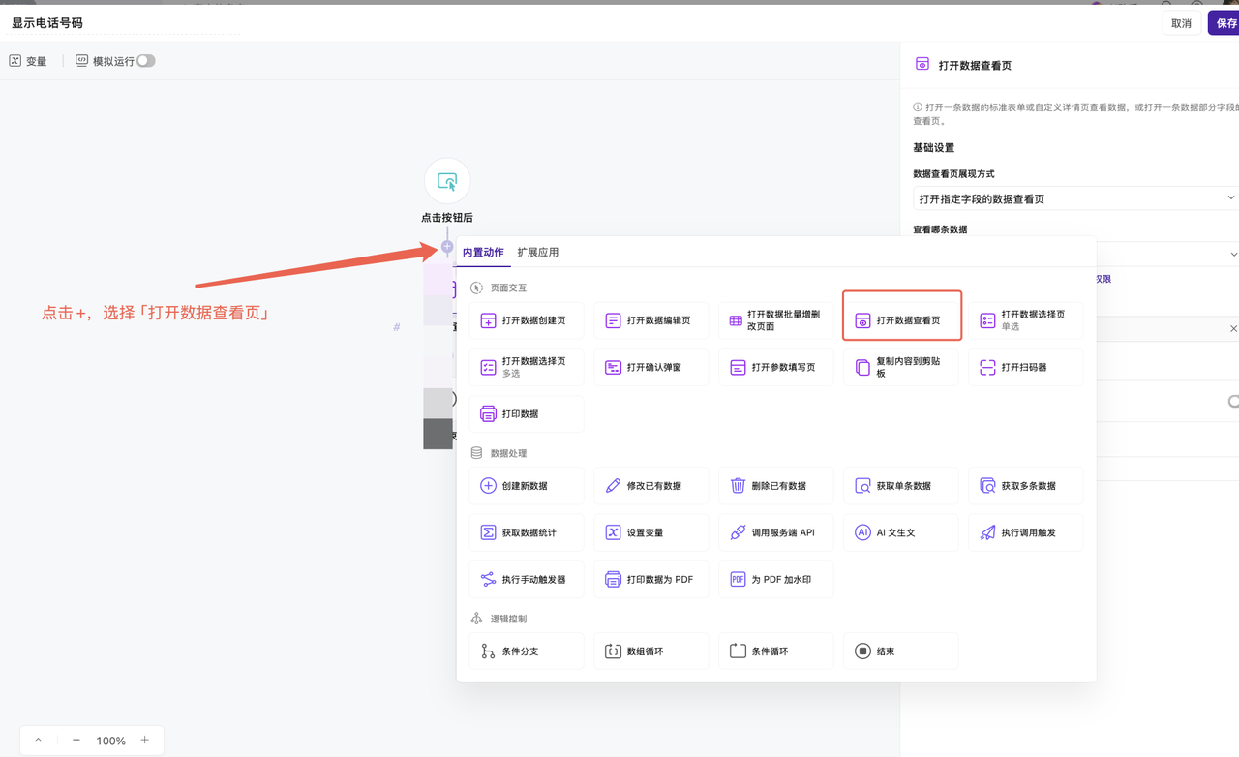This screenshot has height=757, width=1239.
Task: Toggle the 模拟运行 switch
Action: click(145, 61)
